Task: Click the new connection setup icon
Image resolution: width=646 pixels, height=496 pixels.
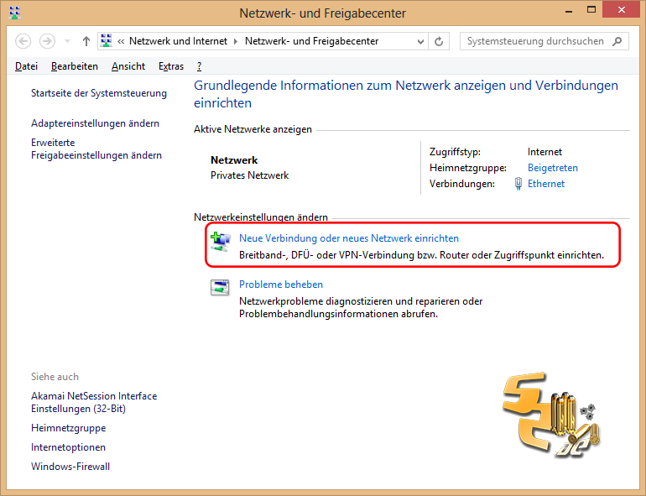Action: (x=220, y=240)
